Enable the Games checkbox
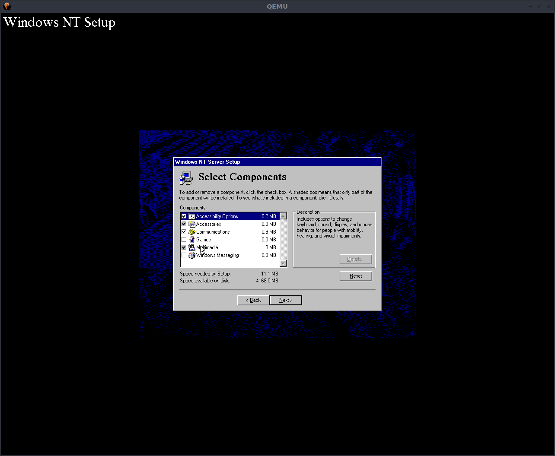Screen dimensions: 555x456 tap(184, 240)
